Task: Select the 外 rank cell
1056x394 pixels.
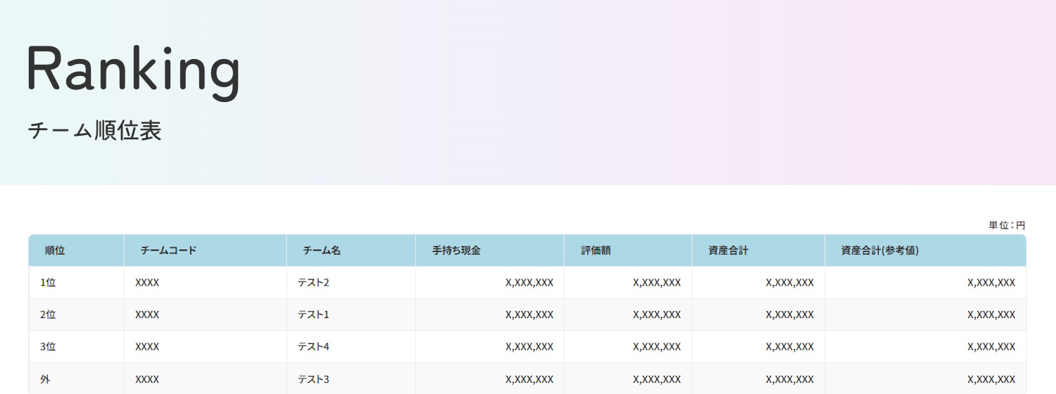Action: click(45, 379)
